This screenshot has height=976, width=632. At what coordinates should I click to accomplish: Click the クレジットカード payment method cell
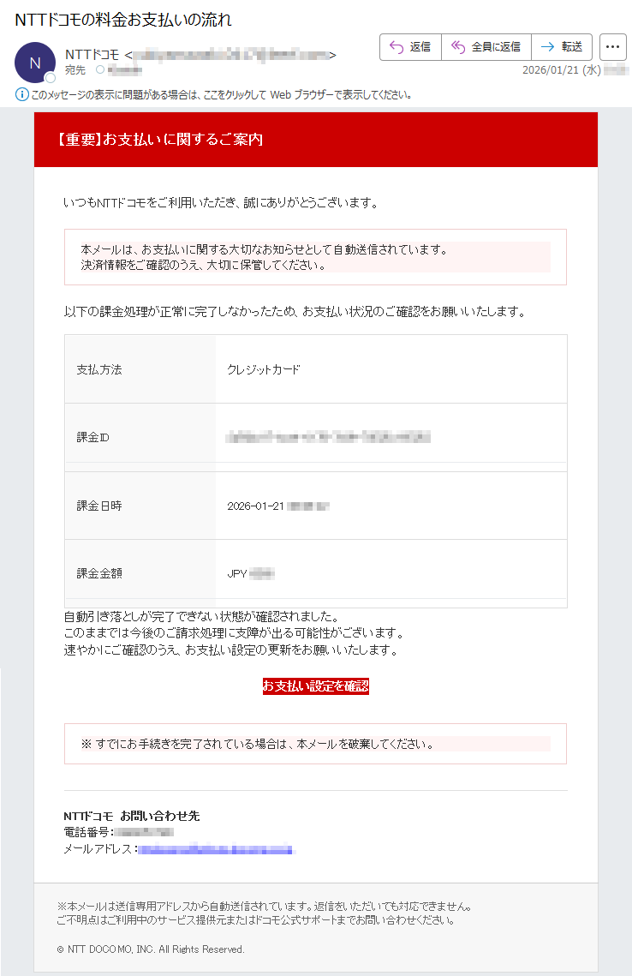pos(391,369)
